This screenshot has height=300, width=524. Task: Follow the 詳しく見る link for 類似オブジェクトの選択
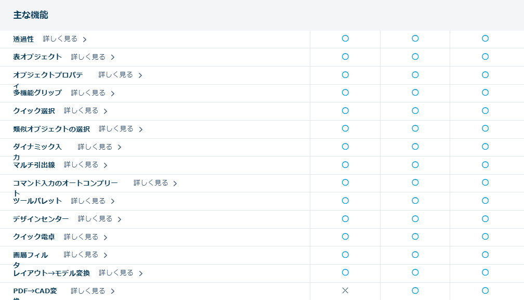116,129
